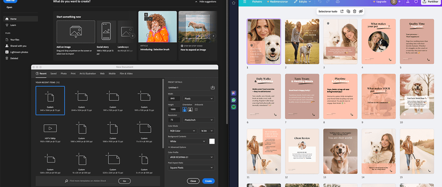The height and width of the screenshot is (187, 442).
Task: Duplicate selected pages icon
Action: coord(348,11)
